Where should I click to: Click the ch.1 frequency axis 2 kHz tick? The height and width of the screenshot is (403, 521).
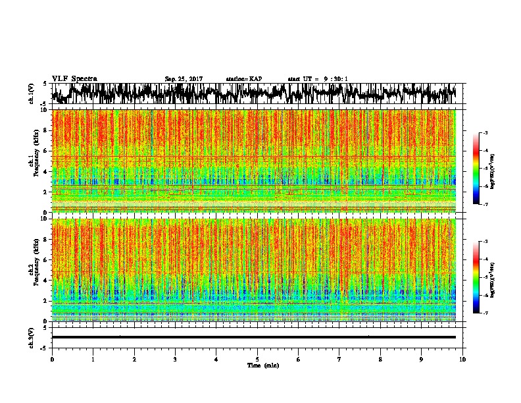click(46, 192)
